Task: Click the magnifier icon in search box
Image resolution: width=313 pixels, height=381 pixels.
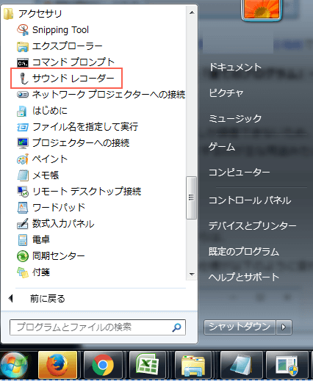Action: (177, 327)
